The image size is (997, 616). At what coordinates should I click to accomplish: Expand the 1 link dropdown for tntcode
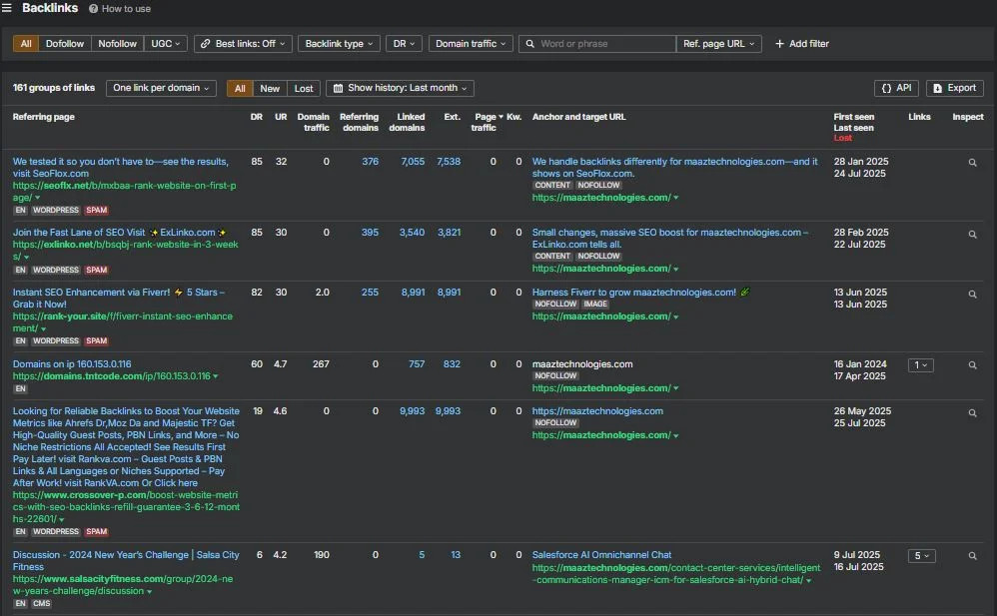coord(921,365)
